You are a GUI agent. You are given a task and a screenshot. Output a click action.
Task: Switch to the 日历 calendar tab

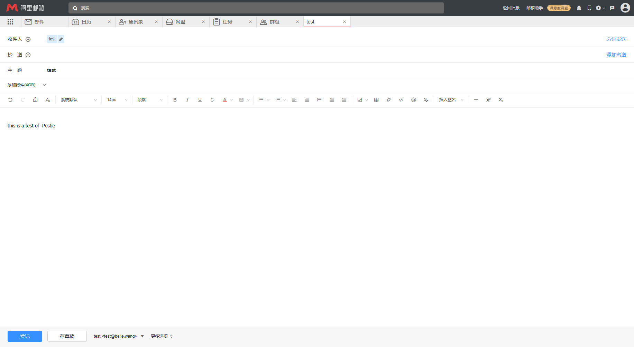86,22
